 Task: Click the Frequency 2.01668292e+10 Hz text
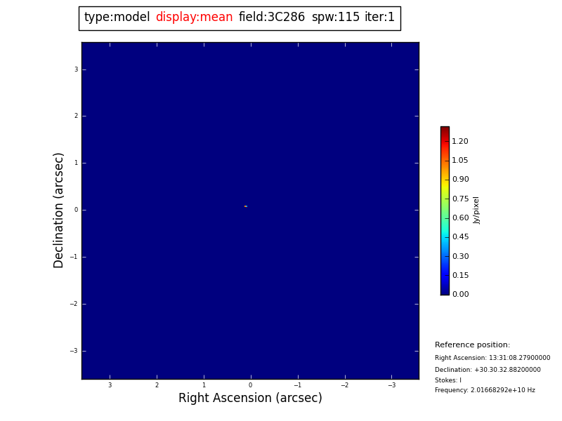pos(485,390)
